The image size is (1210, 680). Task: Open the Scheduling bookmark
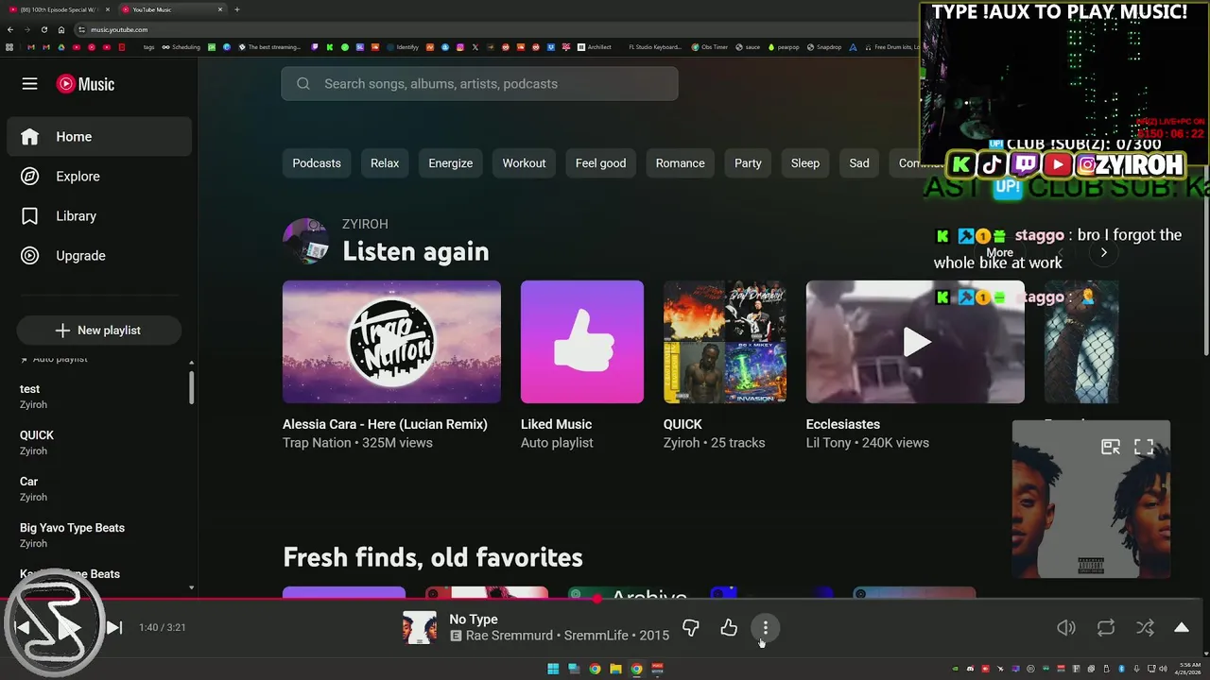(181, 47)
